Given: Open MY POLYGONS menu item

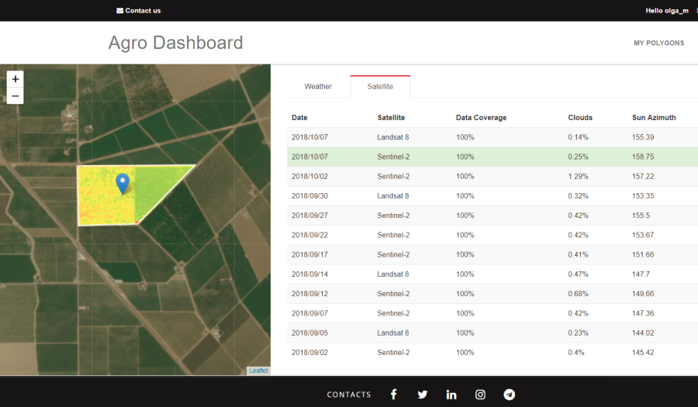Looking at the screenshot, I should [658, 43].
